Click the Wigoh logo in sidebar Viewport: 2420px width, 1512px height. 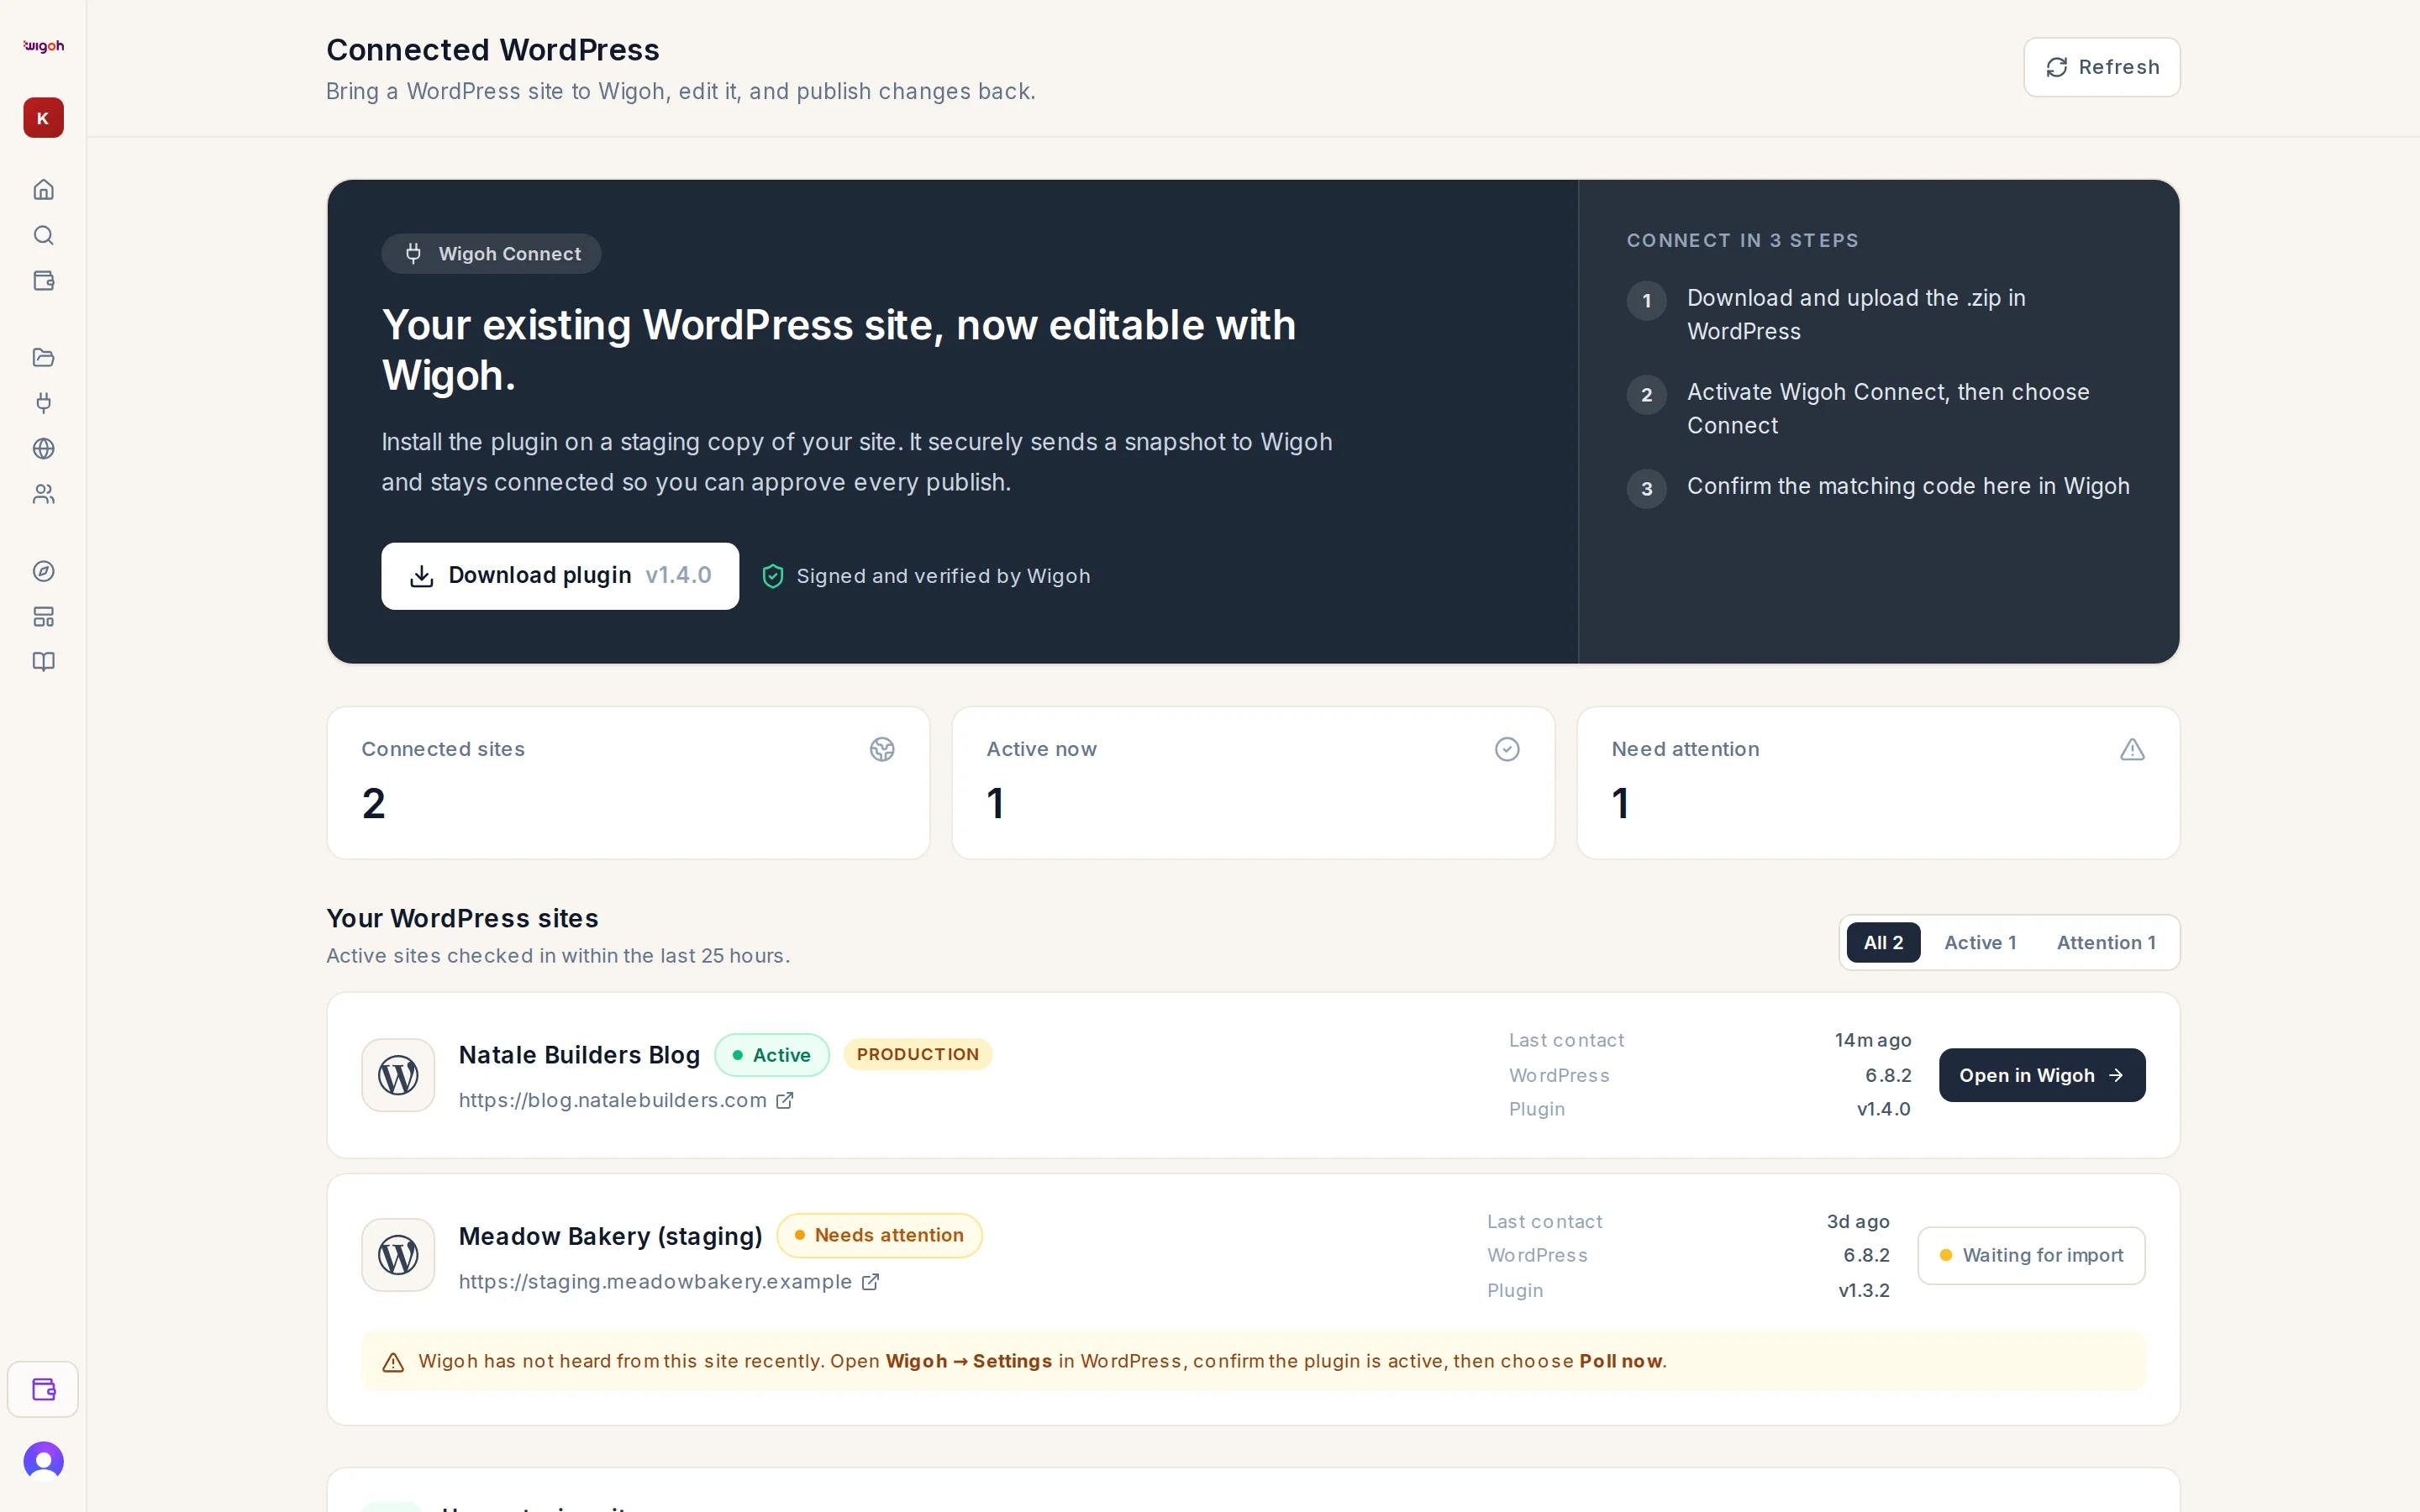click(43, 46)
